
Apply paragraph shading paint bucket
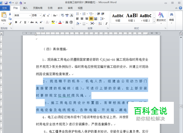pos(78,23)
